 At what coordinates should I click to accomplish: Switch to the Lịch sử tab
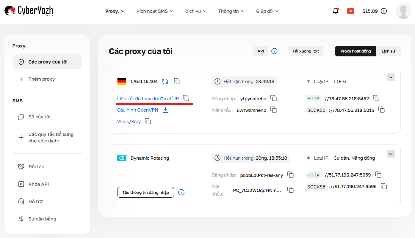(x=389, y=51)
